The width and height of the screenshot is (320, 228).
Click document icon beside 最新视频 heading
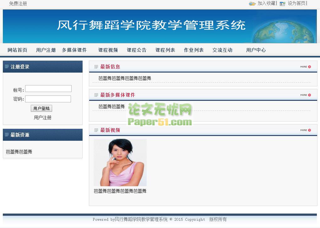click(x=96, y=130)
